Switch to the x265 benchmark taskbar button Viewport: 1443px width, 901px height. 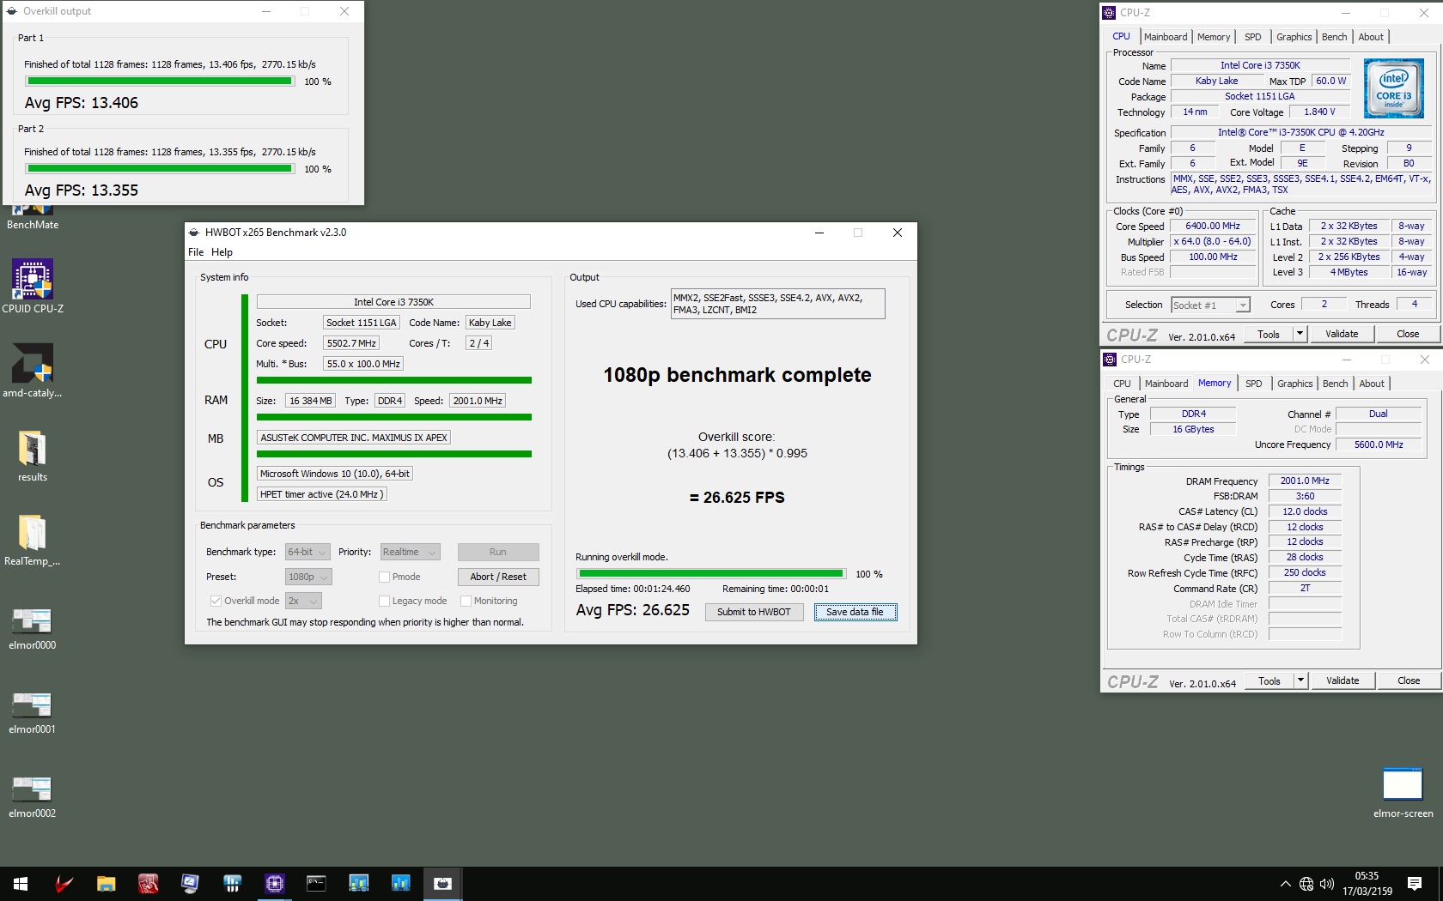442,883
